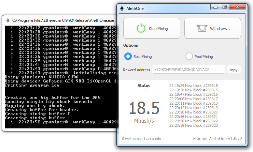Click the Reward Address label

[x=136, y=70]
